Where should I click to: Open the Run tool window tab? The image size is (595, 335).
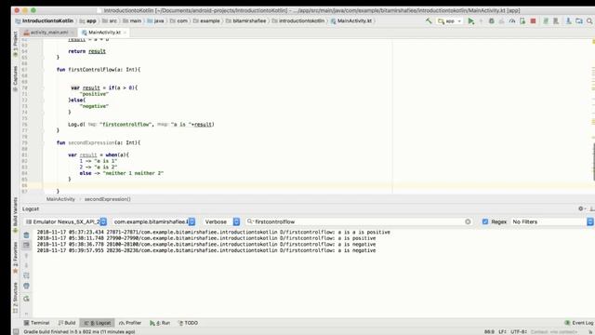(x=160, y=323)
